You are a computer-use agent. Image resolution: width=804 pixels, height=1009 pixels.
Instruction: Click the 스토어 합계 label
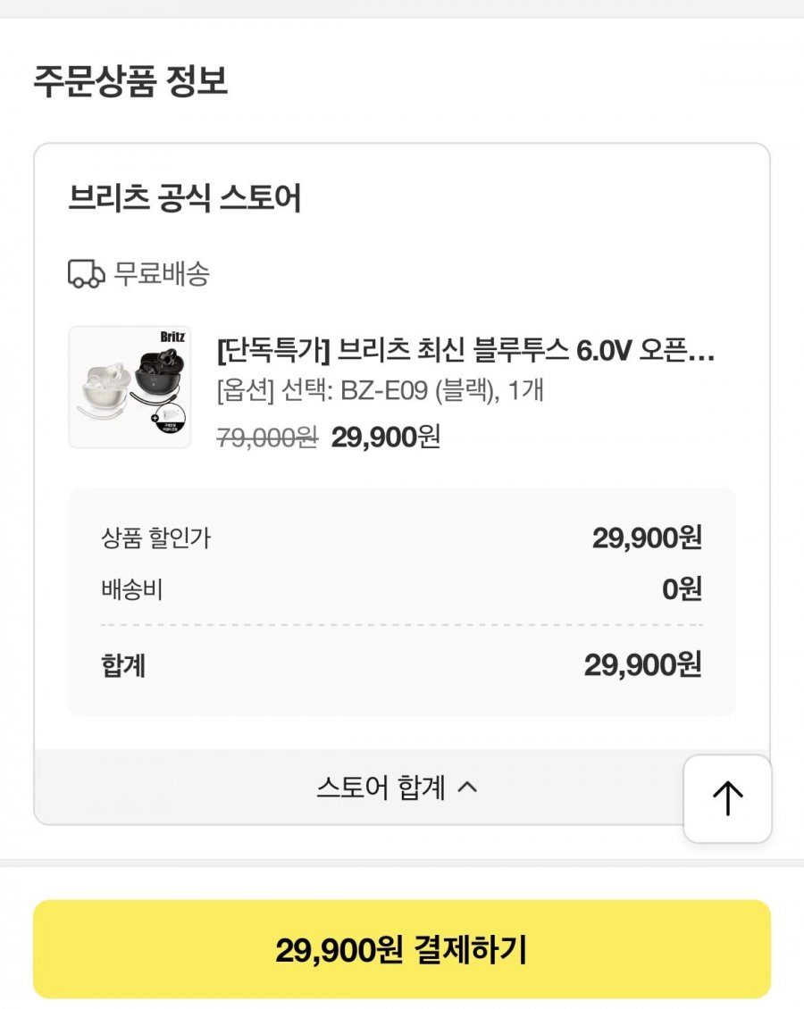381,788
